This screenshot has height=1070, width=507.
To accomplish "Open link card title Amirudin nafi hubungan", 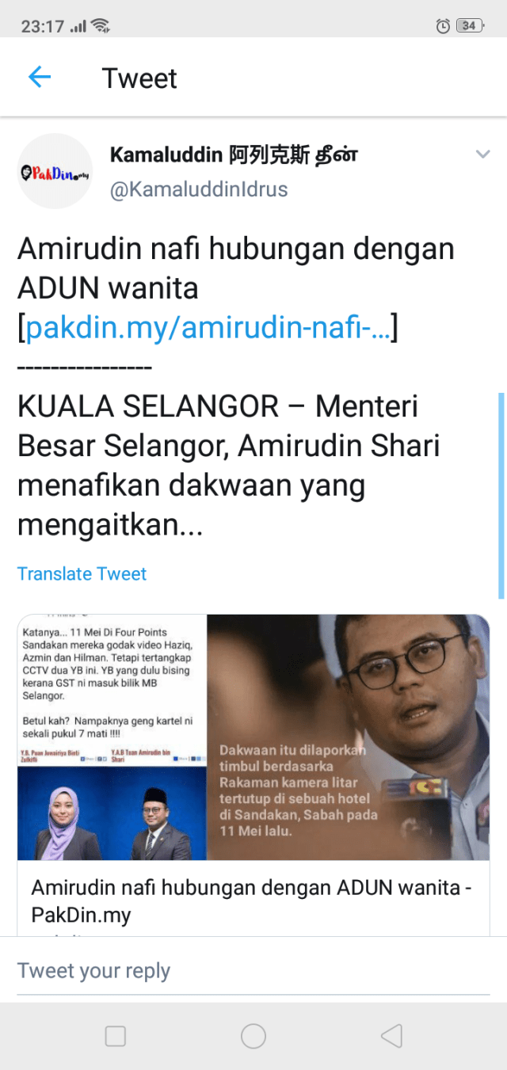I will [x=252, y=901].
